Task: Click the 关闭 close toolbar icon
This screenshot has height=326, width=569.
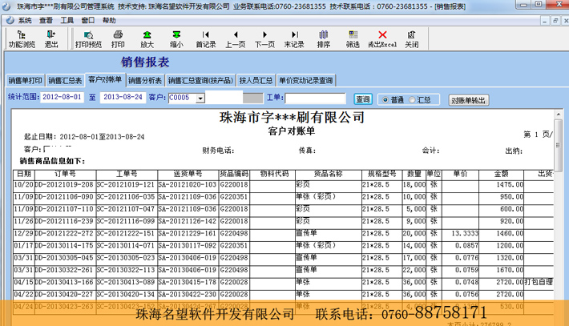Action: click(411, 39)
